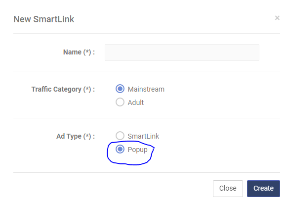Click the "Traffic Category (*) :" label
The height and width of the screenshot is (204, 287).
(x=63, y=89)
